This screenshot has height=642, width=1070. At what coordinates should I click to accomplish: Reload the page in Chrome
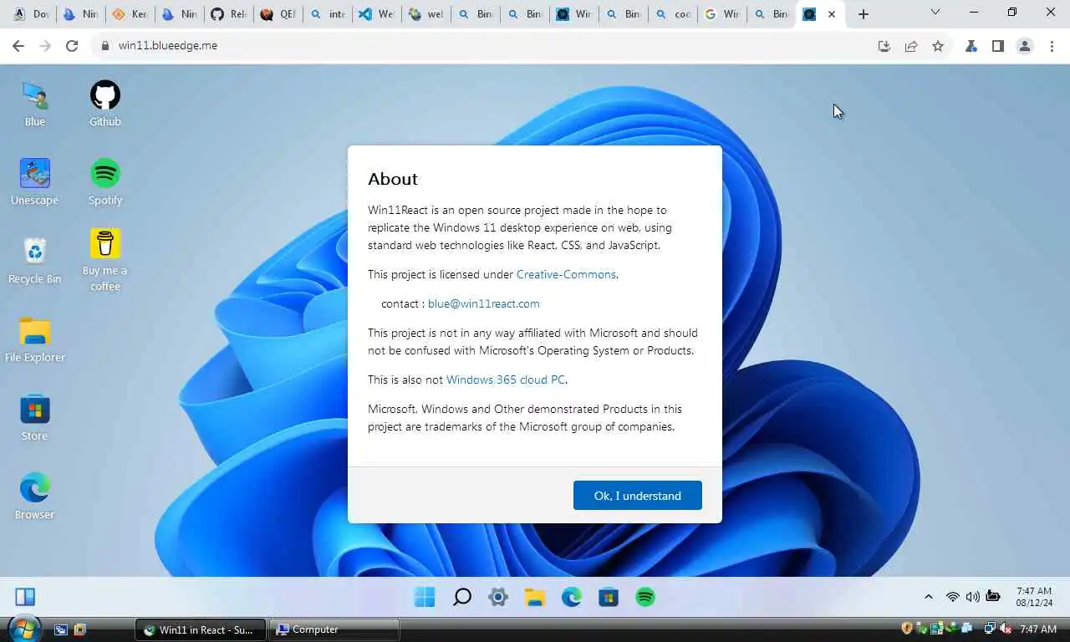tap(72, 46)
